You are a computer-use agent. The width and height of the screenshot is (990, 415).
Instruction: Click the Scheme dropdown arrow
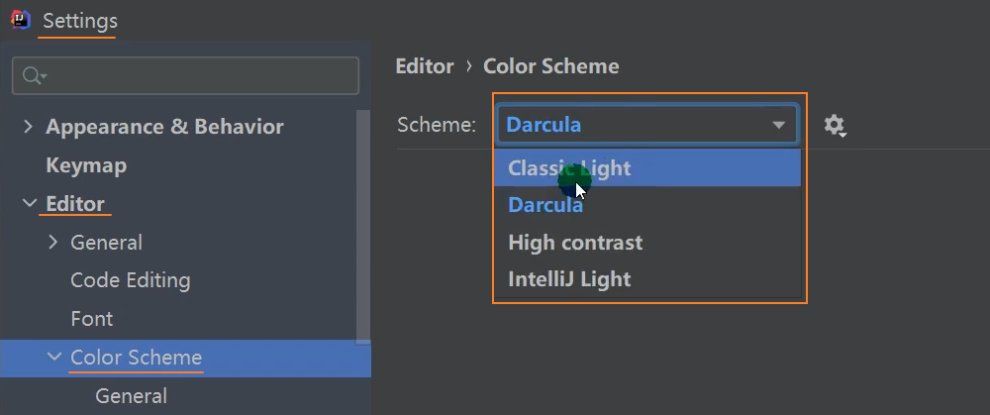[x=779, y=125]
